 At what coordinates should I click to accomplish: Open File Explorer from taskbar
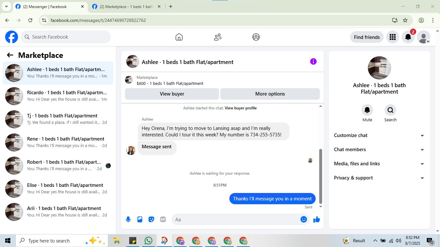tap(117, 241)
